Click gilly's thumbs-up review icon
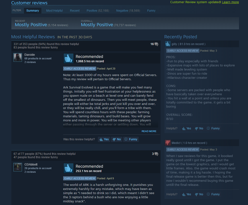 click(168, 44)
